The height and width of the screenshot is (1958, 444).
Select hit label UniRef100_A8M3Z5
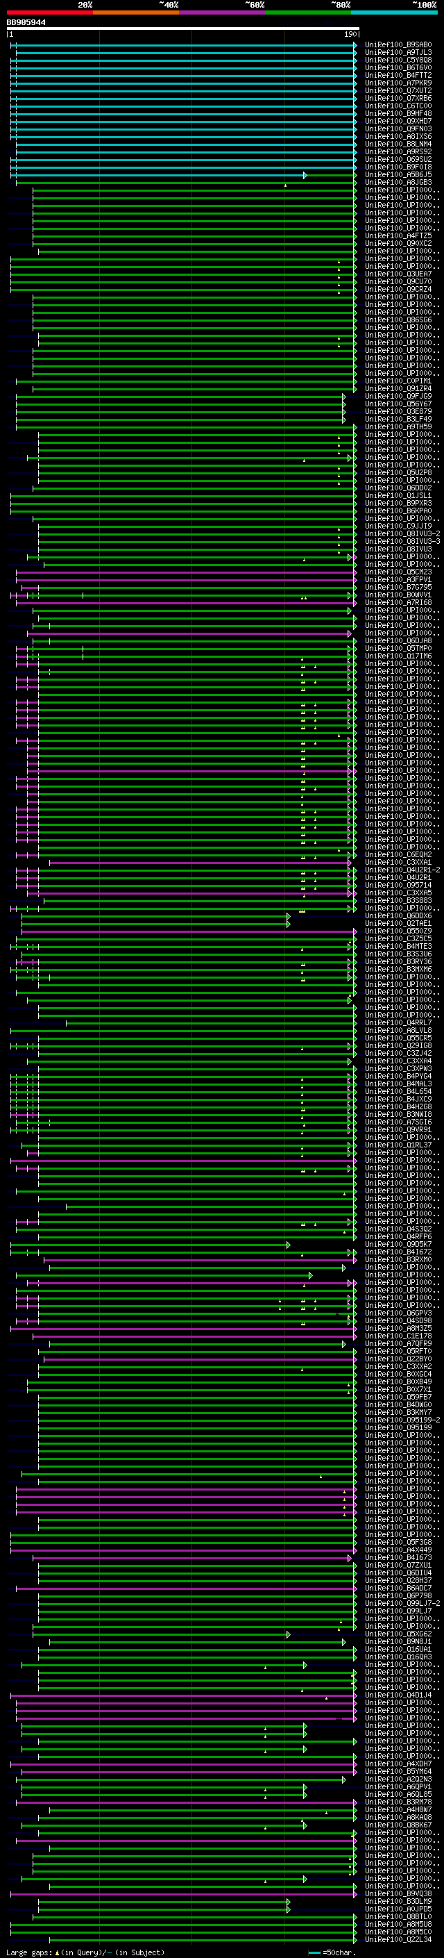pos(398,1329)
